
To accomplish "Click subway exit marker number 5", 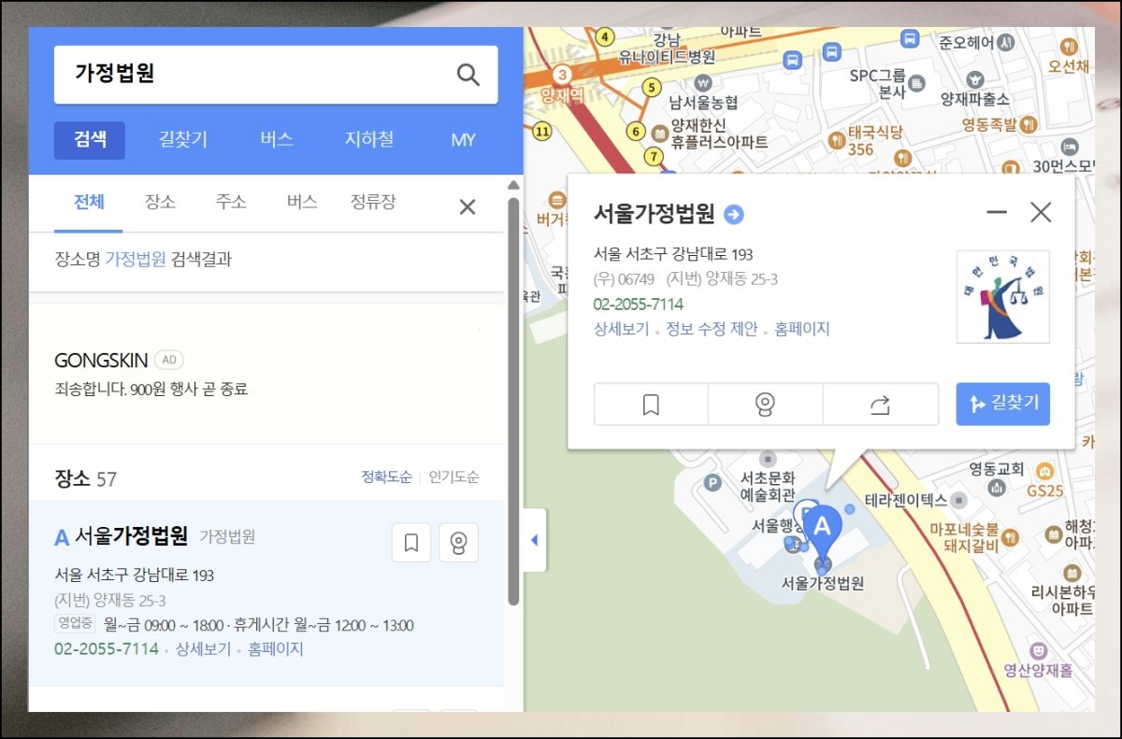I will tap(653, 88).
